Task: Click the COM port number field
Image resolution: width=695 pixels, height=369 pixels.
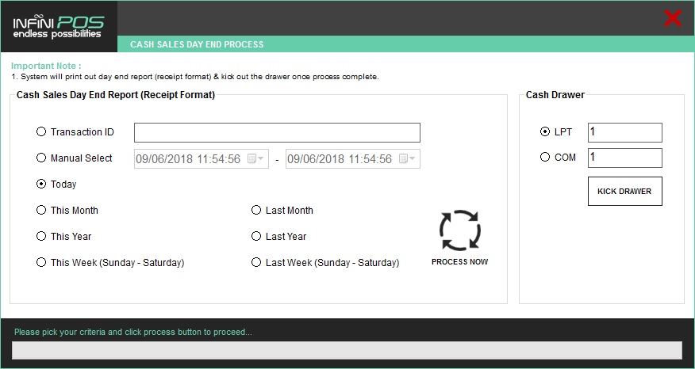Action: pyautogui.click(x=625, y=158)
